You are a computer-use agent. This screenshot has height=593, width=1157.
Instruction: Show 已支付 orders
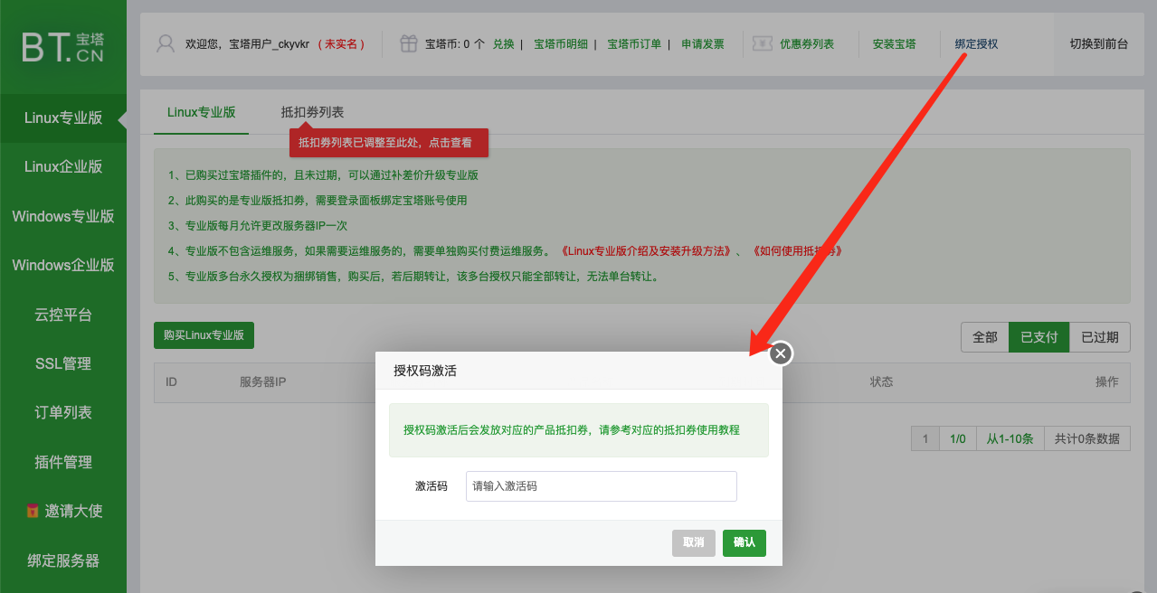coord(1038,337)
